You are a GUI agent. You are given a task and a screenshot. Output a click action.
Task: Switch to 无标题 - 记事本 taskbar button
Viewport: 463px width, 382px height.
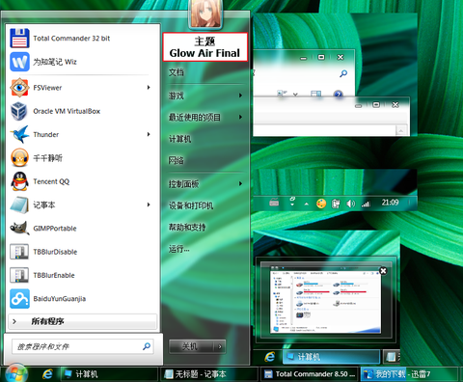tap(209, 374)
